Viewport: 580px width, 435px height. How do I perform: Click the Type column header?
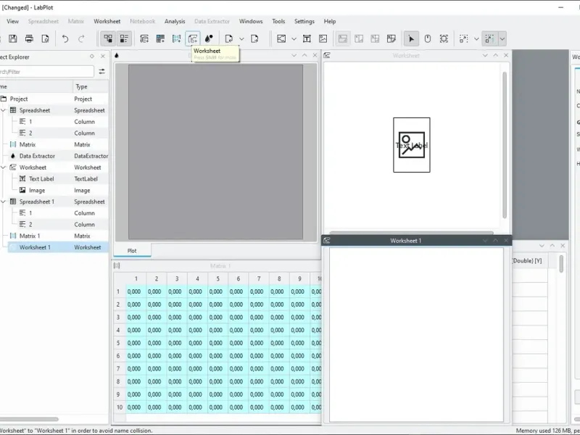[x=91, y=86]
